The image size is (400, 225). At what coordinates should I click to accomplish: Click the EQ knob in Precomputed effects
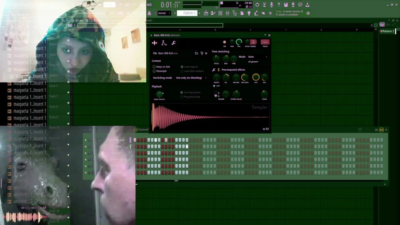click(x=226, y=77)
